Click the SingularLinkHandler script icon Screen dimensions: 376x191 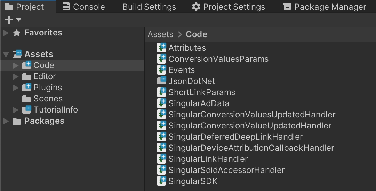pyautogui.click(x=162, y=159)
